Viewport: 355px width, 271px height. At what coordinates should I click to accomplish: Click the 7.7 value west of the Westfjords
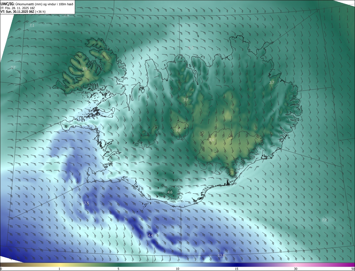[x=13, y=68]
